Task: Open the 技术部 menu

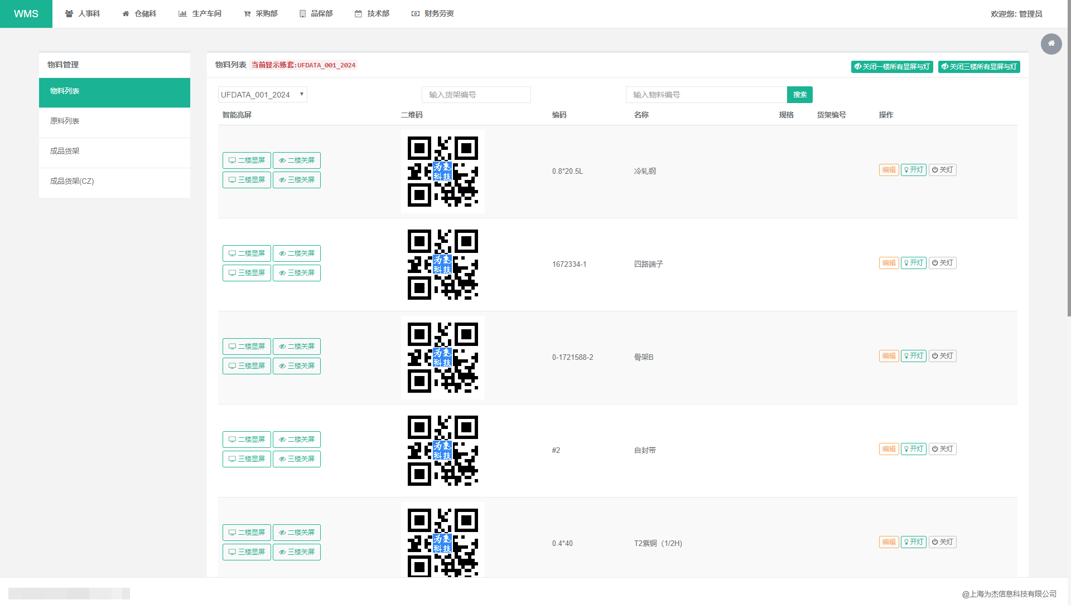Action: 372,14
